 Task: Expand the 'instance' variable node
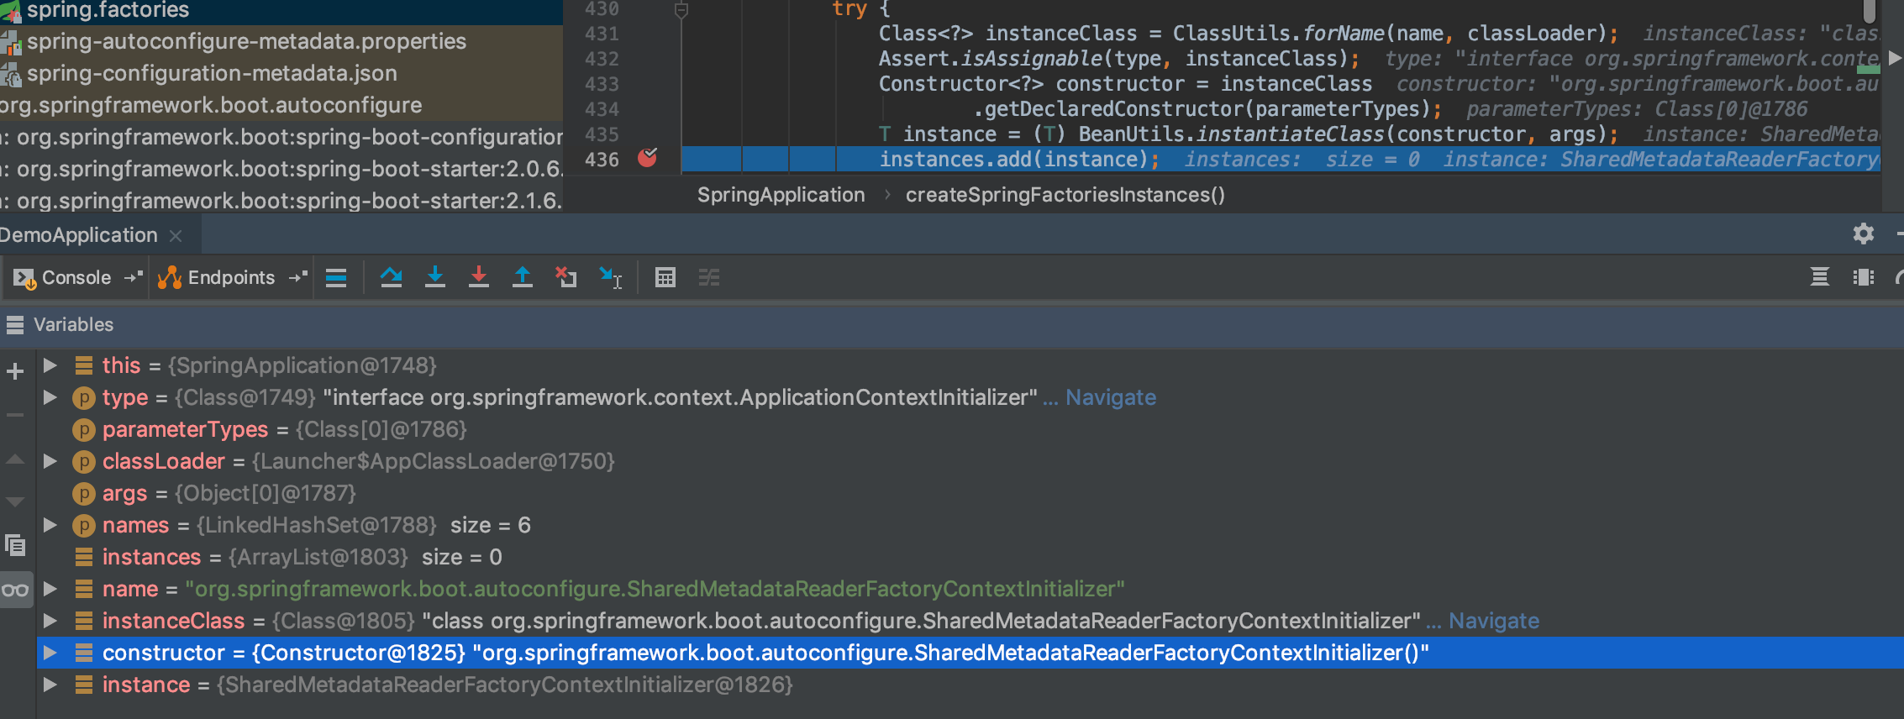tap(50, 685)
